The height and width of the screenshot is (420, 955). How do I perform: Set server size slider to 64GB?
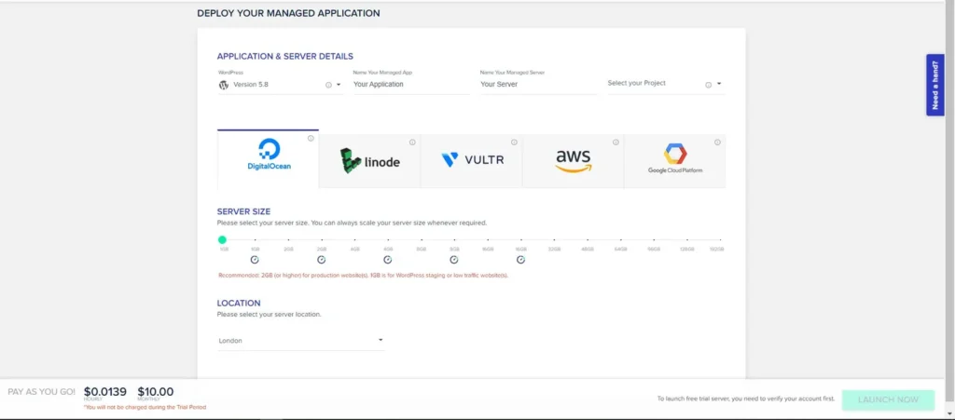[x=620, y=240]
